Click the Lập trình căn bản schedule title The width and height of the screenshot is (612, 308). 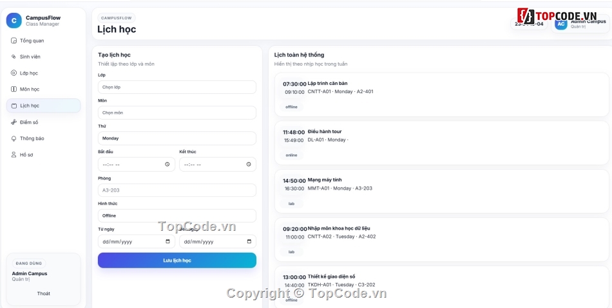coord(327,84)
